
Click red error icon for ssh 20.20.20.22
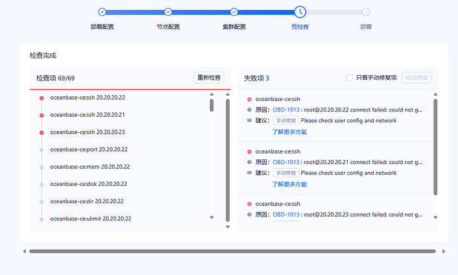point(42,98)
